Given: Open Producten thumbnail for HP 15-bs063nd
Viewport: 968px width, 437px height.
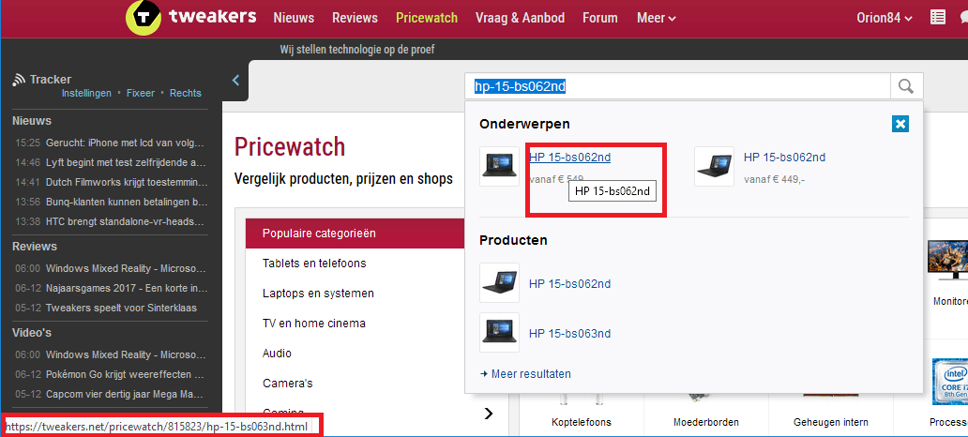Looking at the screenshot, I should pos(499,333).
